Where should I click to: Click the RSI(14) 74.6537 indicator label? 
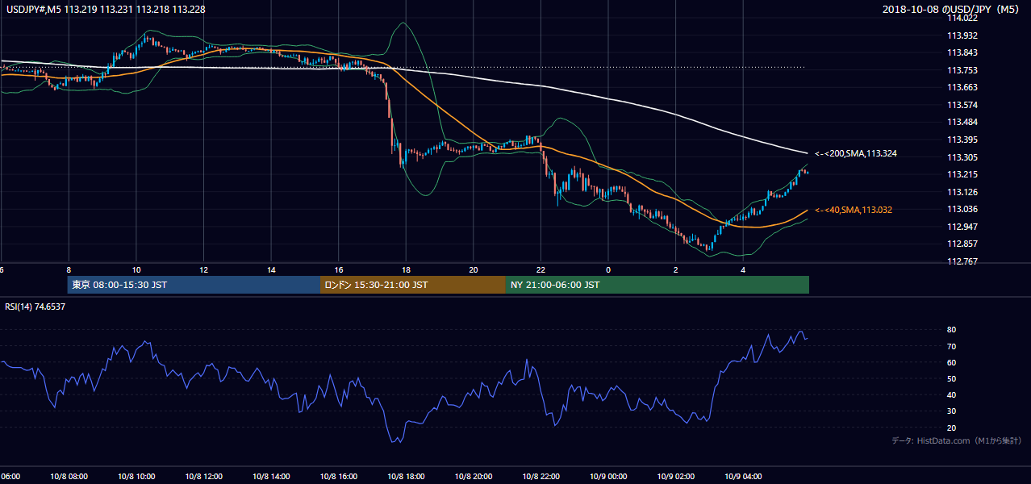35,307
